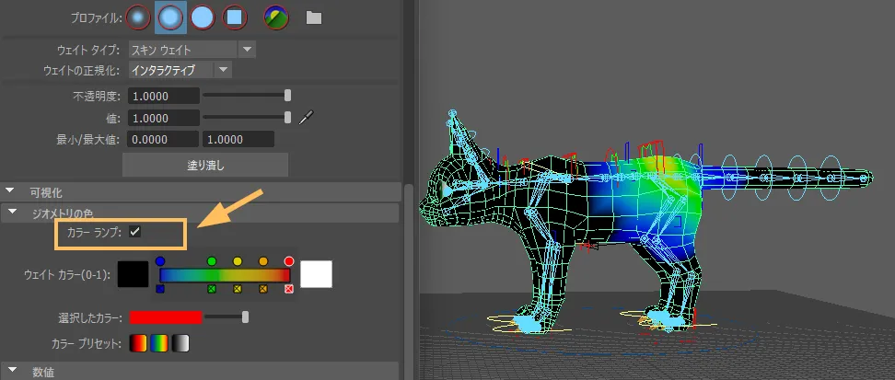Open the ウェイトの正規化 dropdown

pyautogui.click(x=223, y=70)
